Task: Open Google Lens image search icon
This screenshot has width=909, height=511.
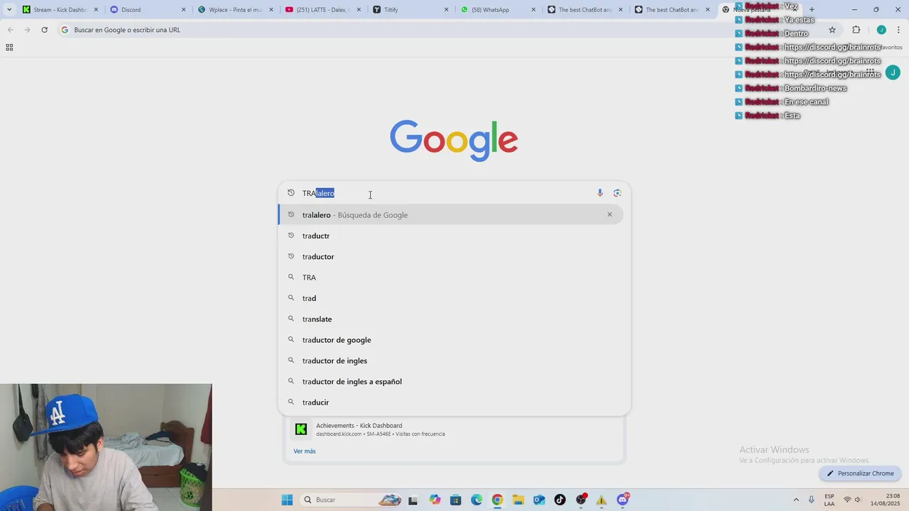Action: (617, 193)
